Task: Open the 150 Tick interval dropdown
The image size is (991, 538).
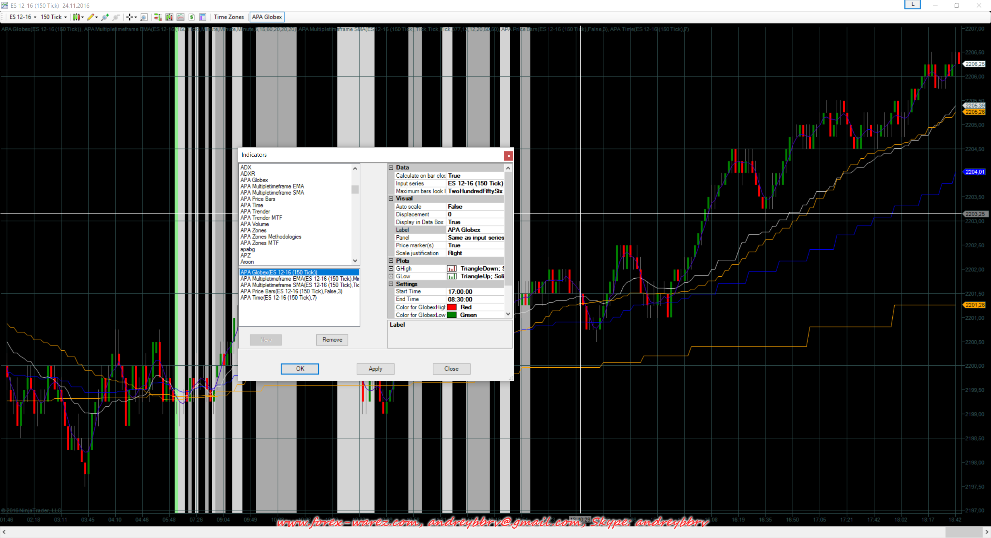Action: click(x=53, y=17)
